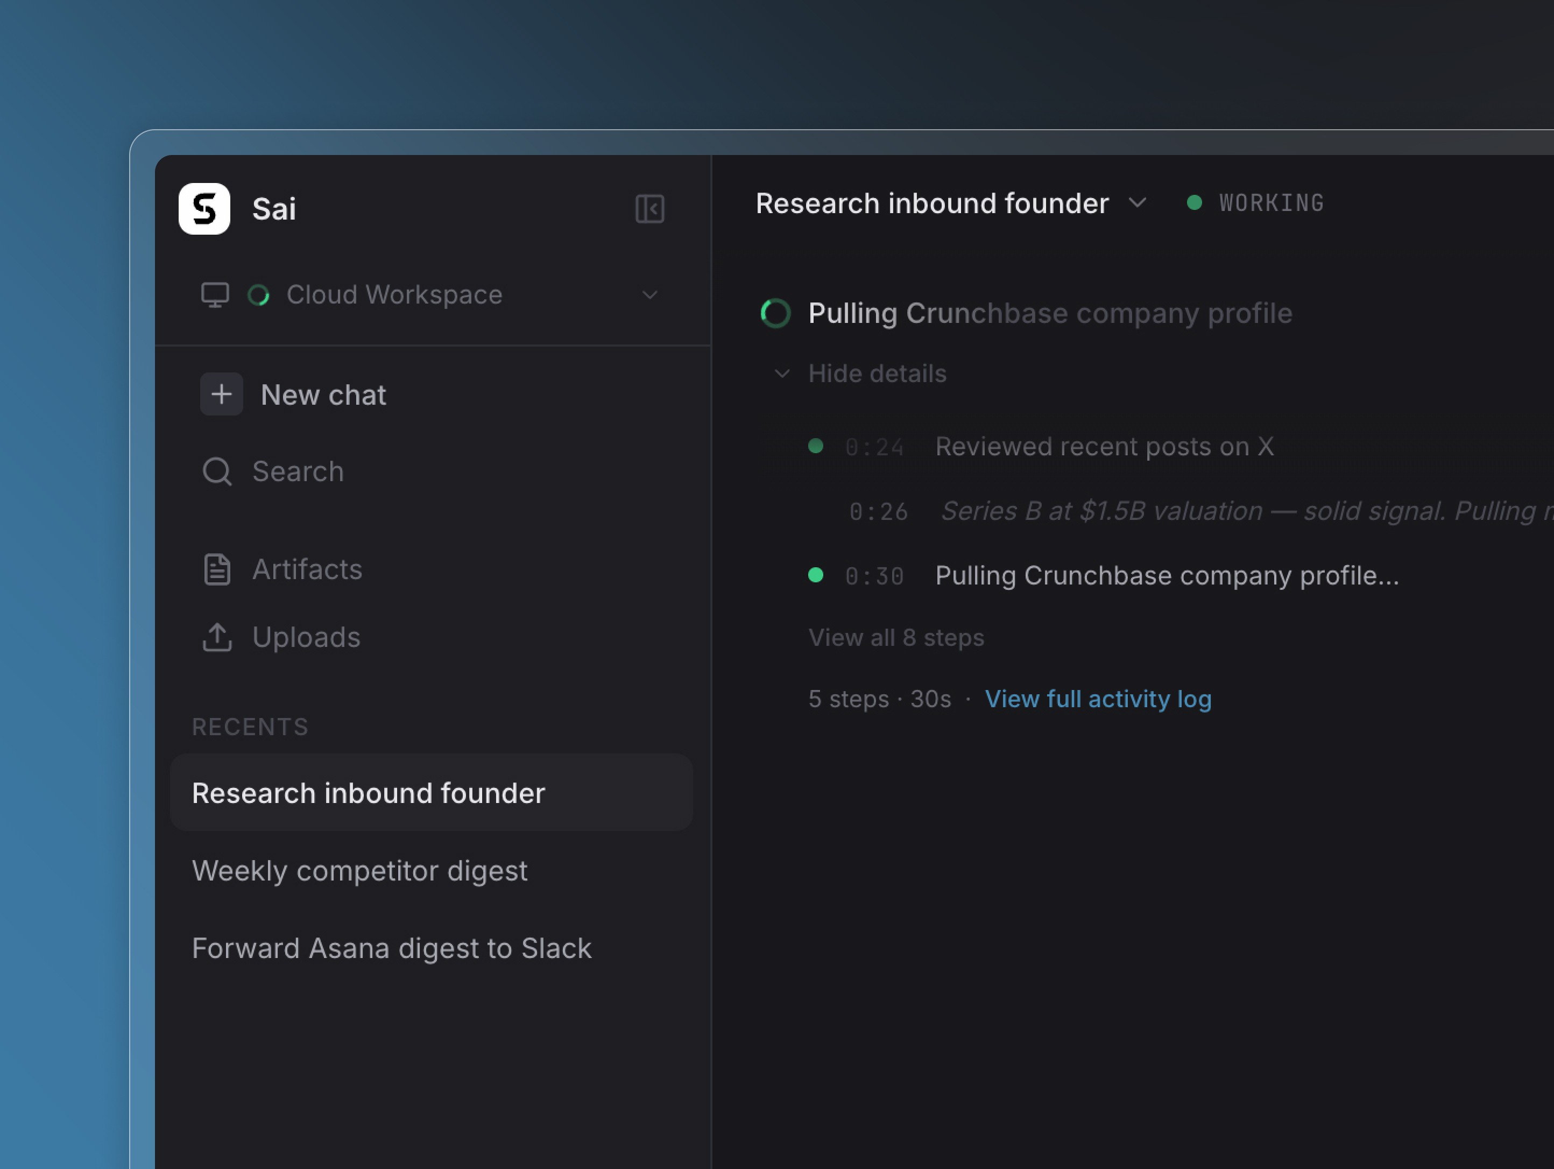Collapse the sidebar with the panel icon

pyautogui.click(x=649, y=209)
